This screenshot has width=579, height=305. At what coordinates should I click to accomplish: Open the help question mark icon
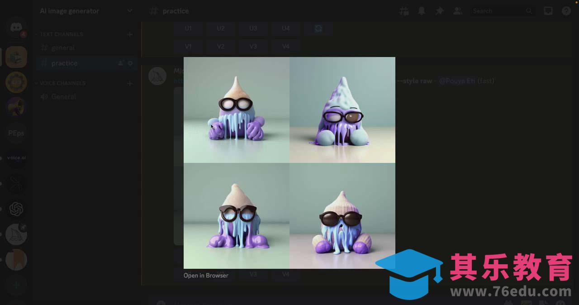point(566,11)
